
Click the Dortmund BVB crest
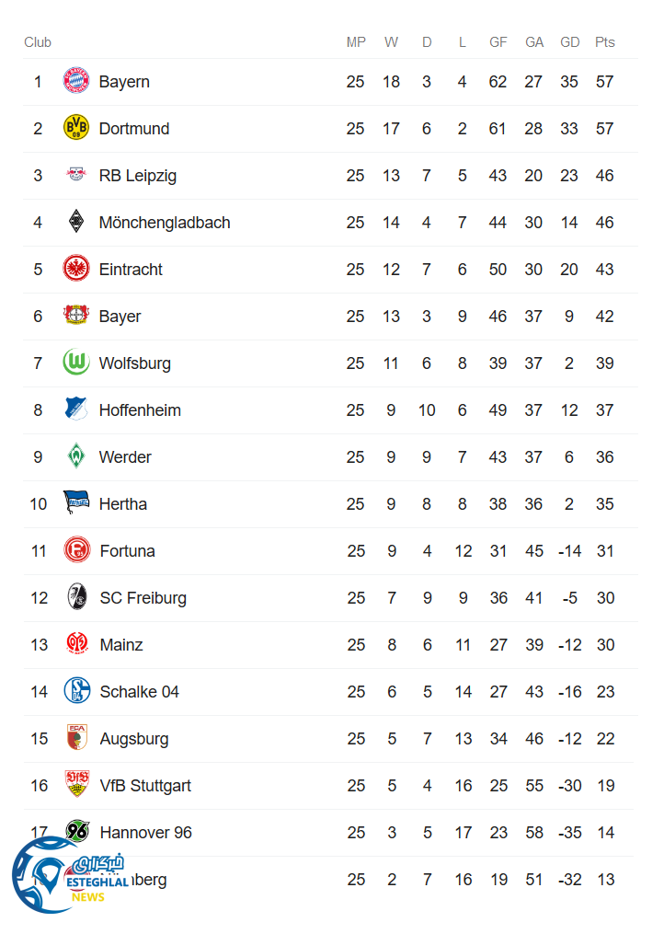click(x=76, y=128)
